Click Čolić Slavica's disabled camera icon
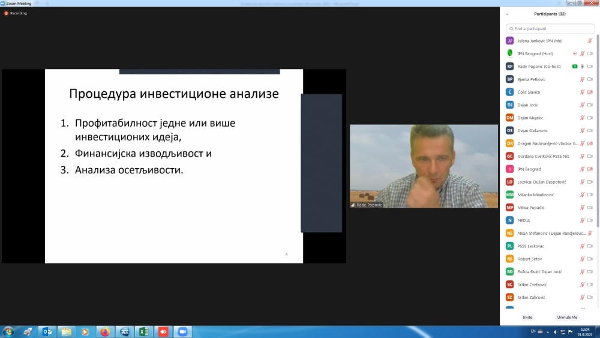 (590, 92)
